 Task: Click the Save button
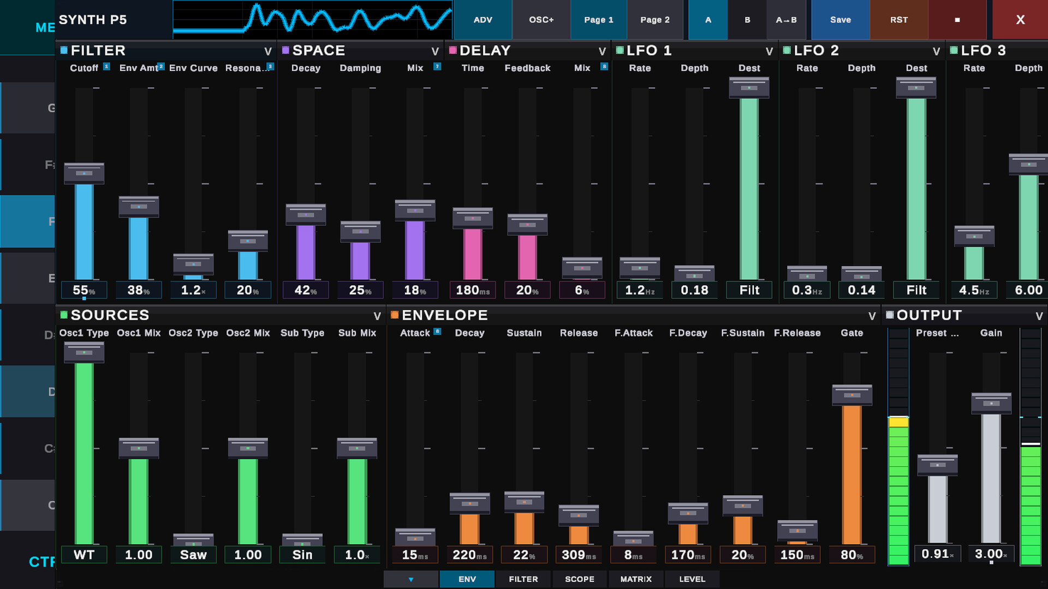pyautogui.click(x=840, y=20)
